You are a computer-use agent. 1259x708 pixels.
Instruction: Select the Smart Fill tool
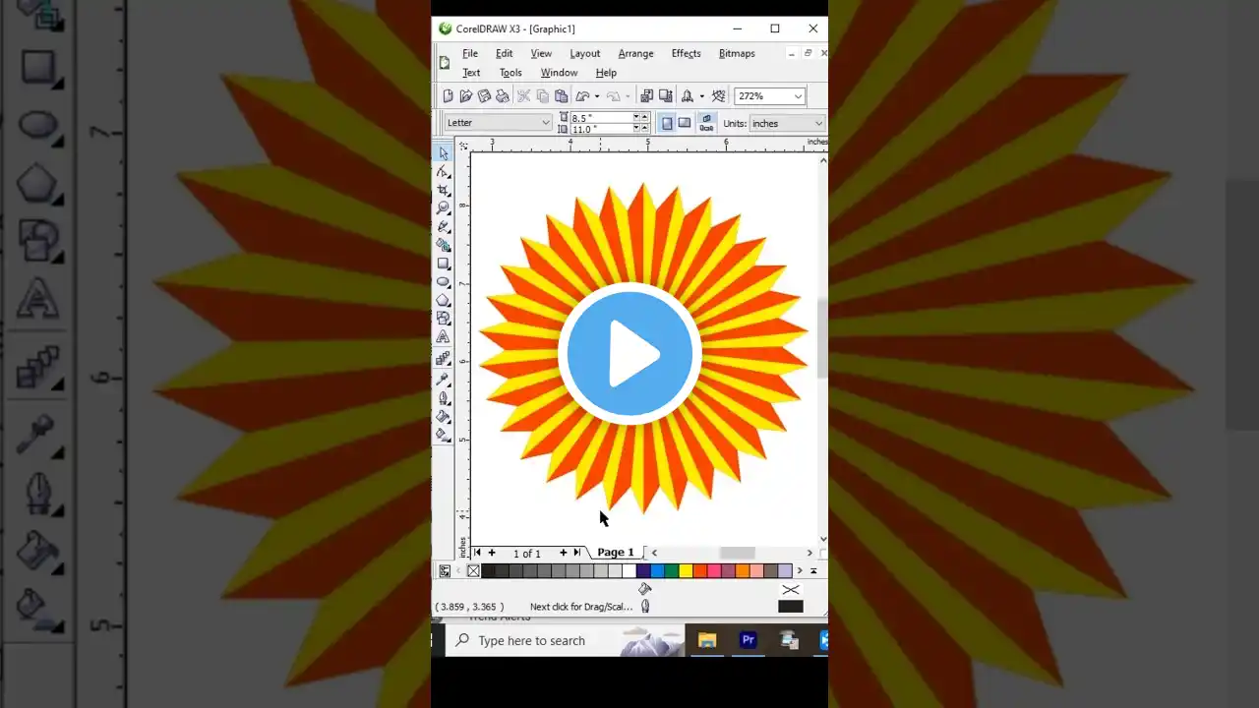pos(444,245)
